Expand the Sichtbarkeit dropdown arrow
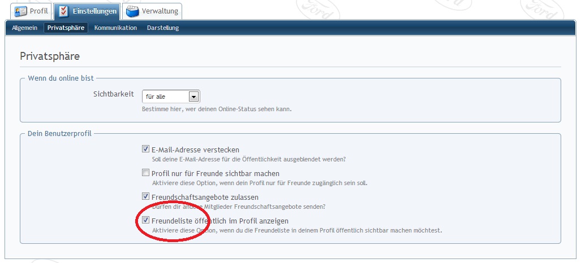This screenshot has width=581, height=263. (193, 97)
